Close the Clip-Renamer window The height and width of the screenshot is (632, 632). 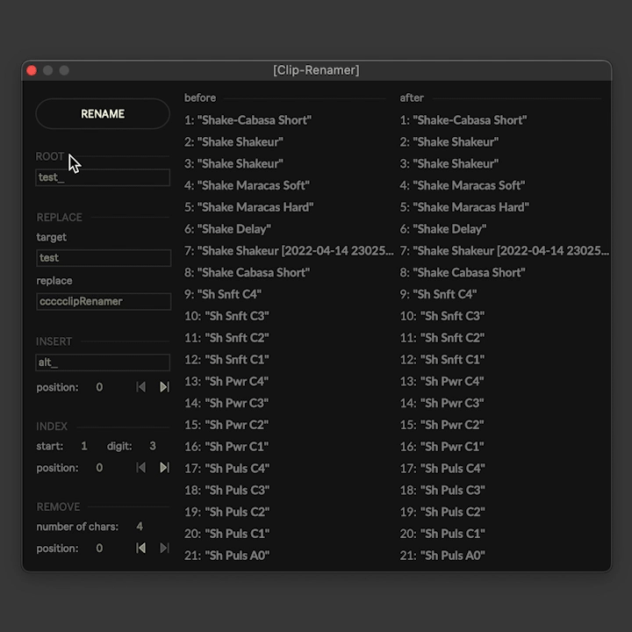click(x=32, y=70)
